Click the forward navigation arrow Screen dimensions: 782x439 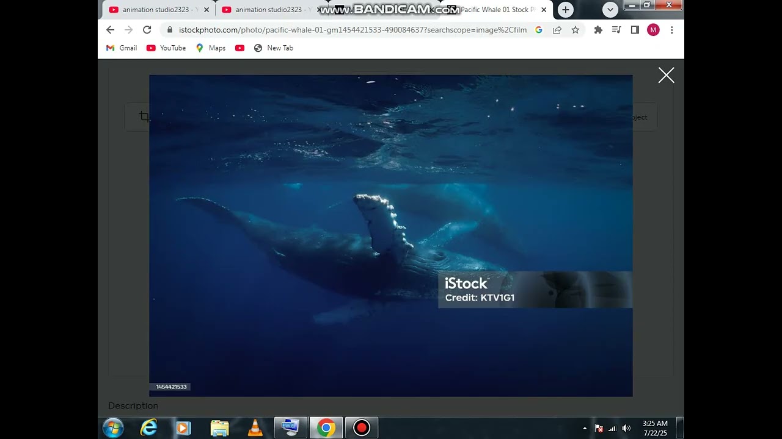[x=128, y=29]
